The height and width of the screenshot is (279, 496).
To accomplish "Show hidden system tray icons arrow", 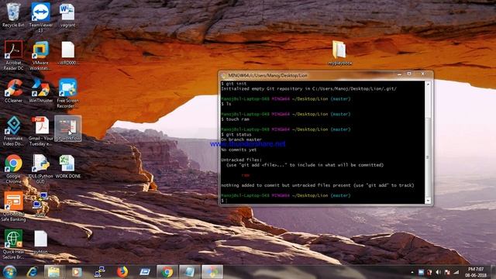I will [412, 272].
